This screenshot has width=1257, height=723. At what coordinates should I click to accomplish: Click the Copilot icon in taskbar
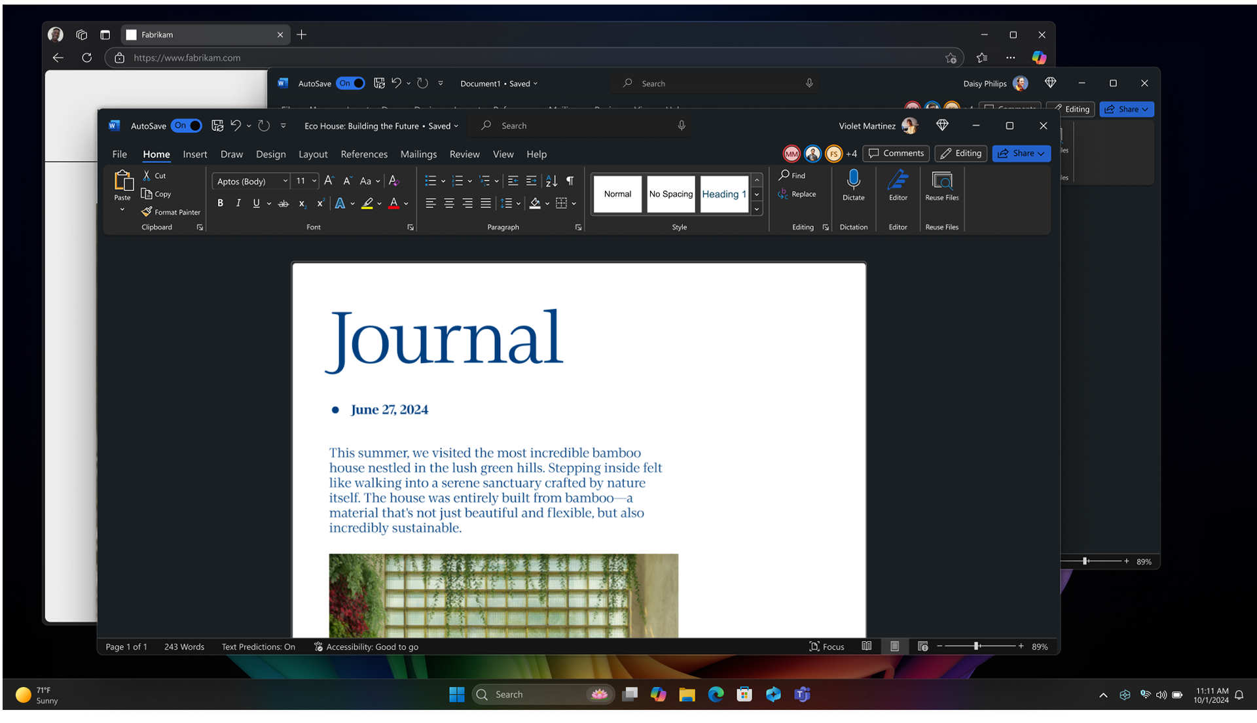(658, 694)
